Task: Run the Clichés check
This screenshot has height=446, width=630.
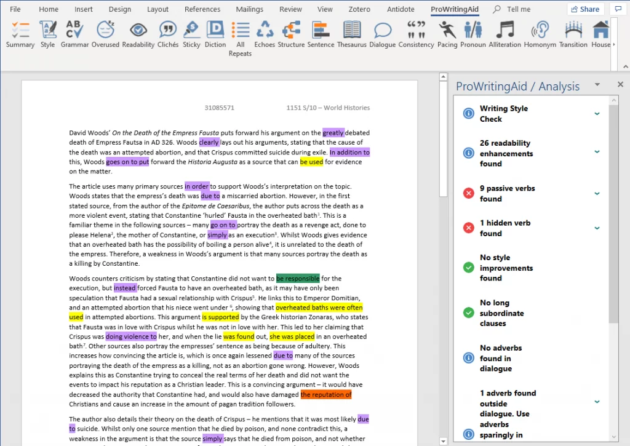Action: (x=168, y=35)
